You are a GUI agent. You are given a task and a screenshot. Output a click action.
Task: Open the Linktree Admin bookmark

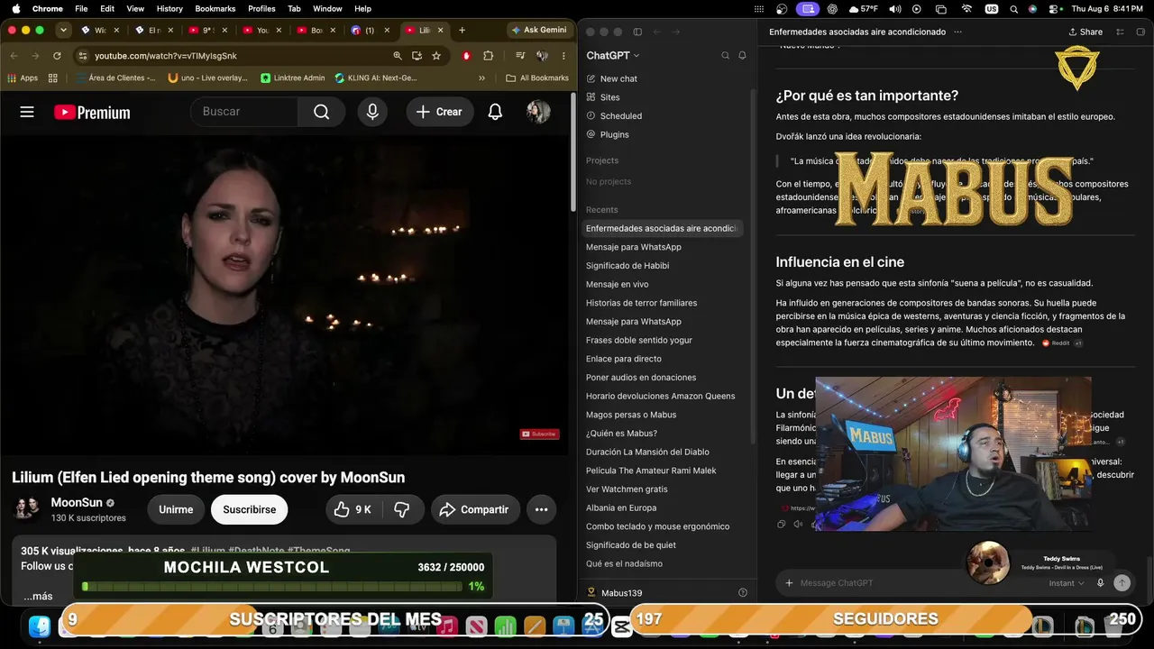[x=293, y=78]
